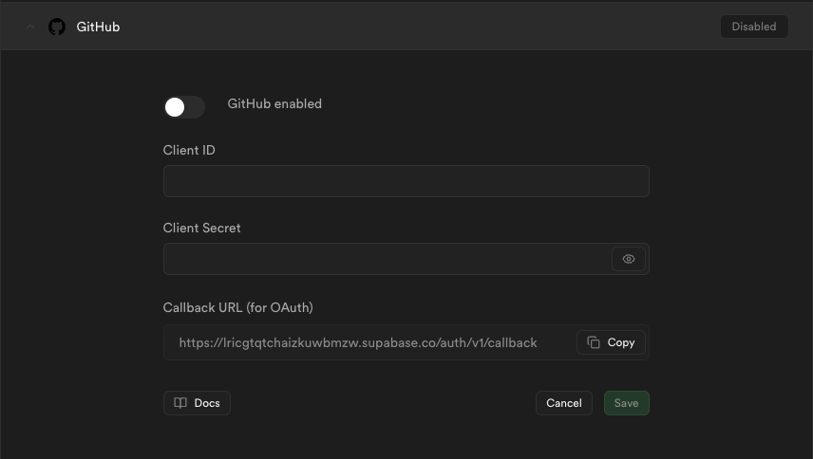This screenshot has height=459, width=813.
Task: Click the Callback URL (for OAuth) label
Action: click(238, 307)
